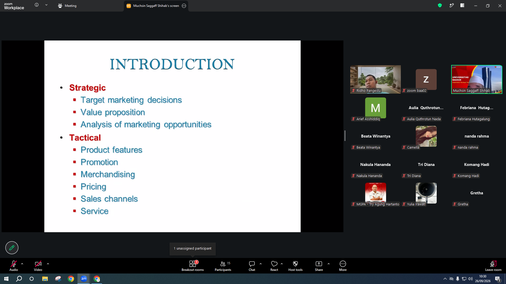Select Muchsin Saggaff Shihab's screen tab
The image size is (506, 284).
(156, 6)
